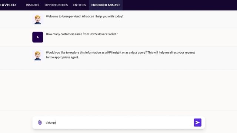Click the Unsupervised logo in the header
Image resolution: width=237 pixels, height=133 pixels.
click(x=8, y=5)
